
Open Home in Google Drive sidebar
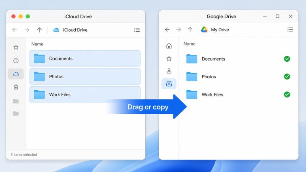pos(169,46)
